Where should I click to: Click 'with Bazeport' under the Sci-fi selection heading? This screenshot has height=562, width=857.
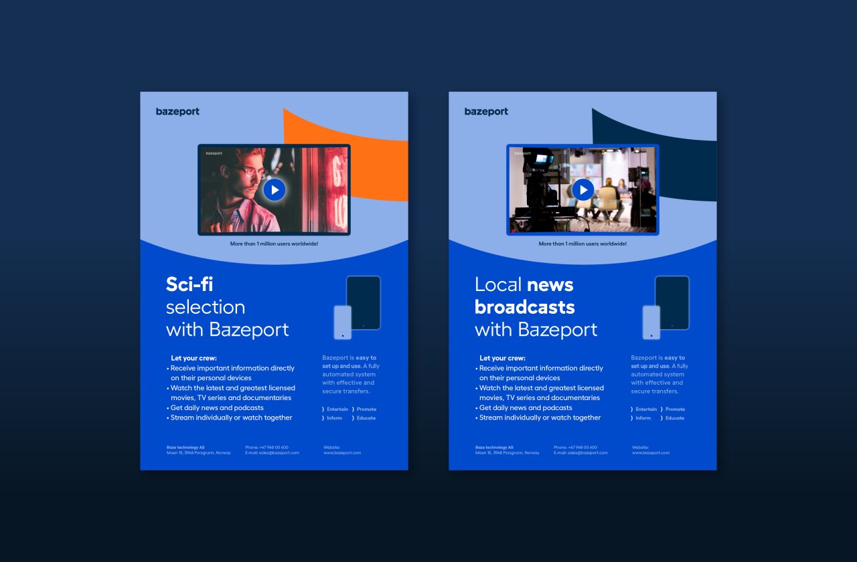pos(228,329)
